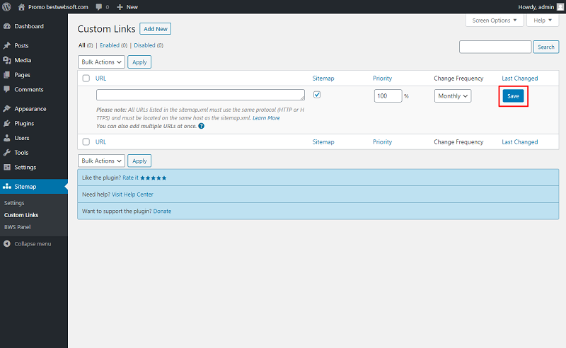
Task: Expand the Screen Options panel
Action: coord(494,21)
